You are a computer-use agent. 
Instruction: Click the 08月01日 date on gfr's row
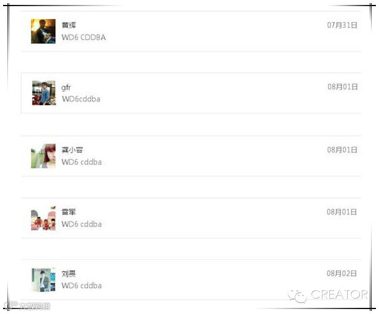click(x=343, y=87)
